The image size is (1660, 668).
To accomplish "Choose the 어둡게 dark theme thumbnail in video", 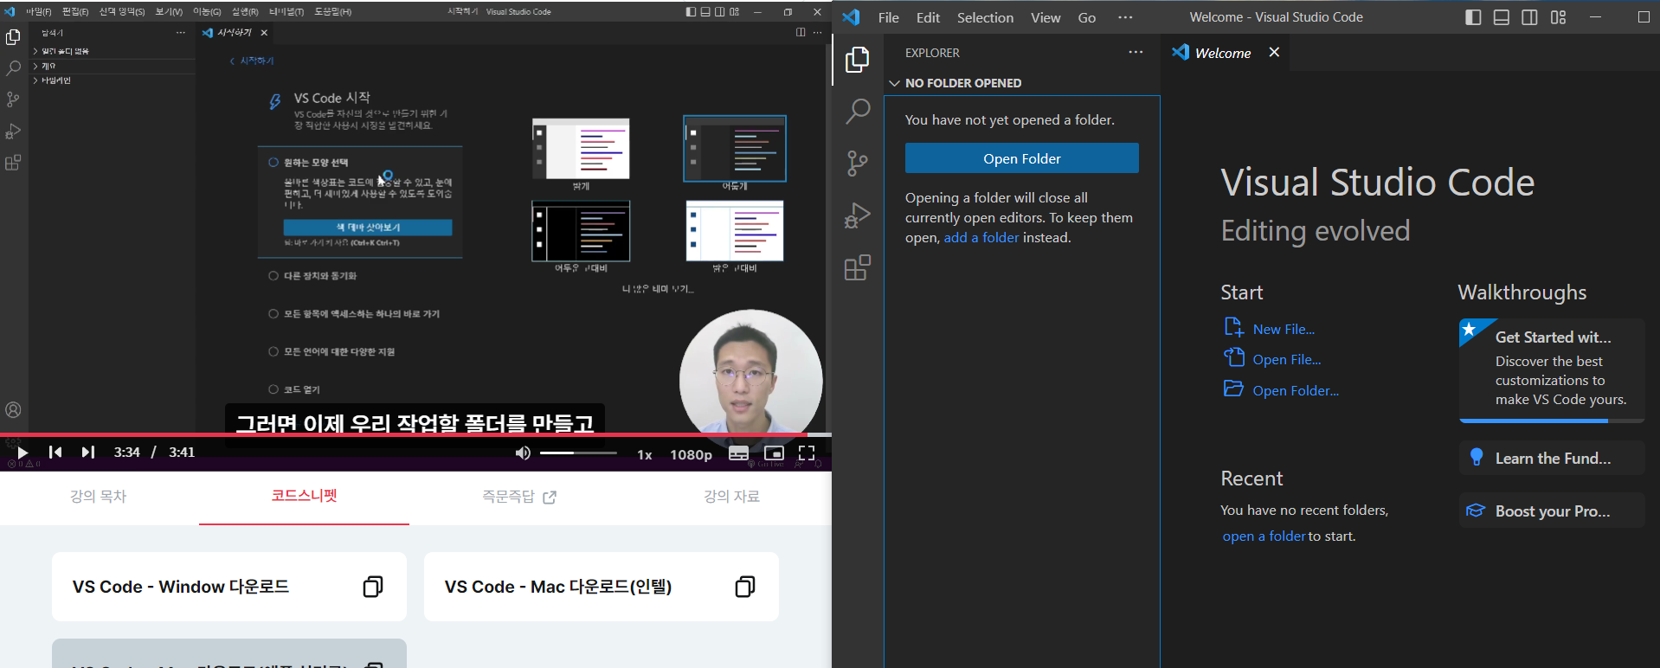I will tap(735, 149).
